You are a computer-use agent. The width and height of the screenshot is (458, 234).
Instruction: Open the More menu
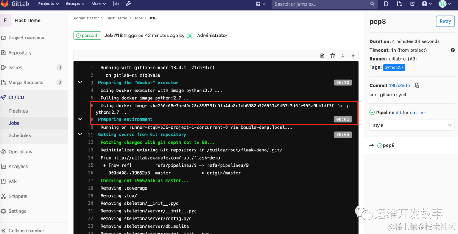99,4
